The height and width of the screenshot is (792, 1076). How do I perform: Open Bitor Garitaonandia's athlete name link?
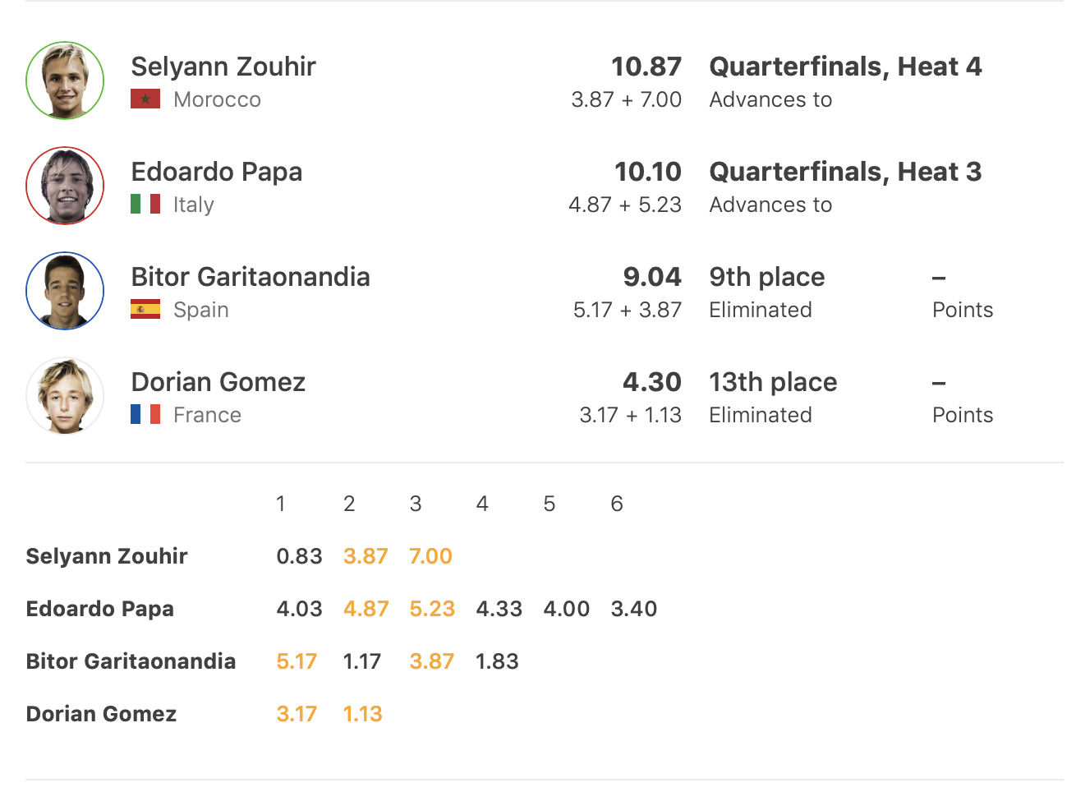coord(251,277)
